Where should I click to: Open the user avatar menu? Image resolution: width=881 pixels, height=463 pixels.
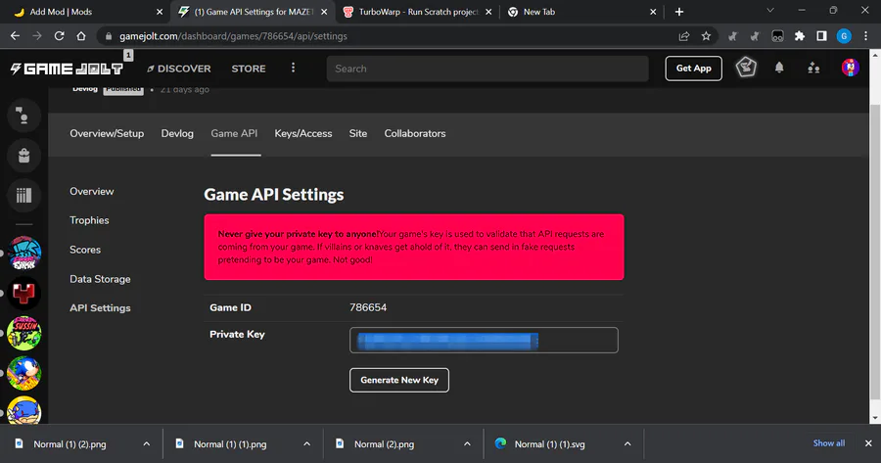pyautogui.click(x=850, y=68)
